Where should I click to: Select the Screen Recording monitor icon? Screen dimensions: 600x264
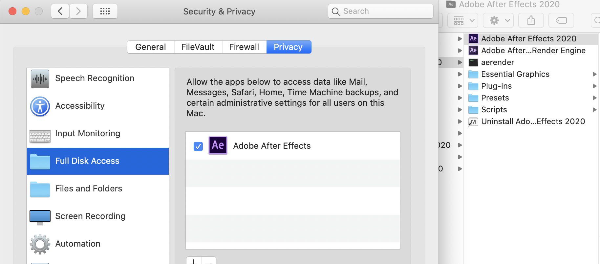pos(39,216)
